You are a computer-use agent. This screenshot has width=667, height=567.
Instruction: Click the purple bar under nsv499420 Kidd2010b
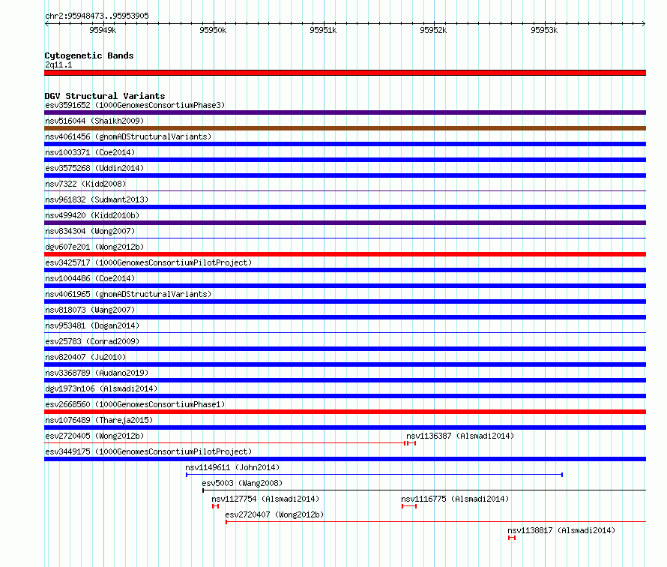[345, 223]
